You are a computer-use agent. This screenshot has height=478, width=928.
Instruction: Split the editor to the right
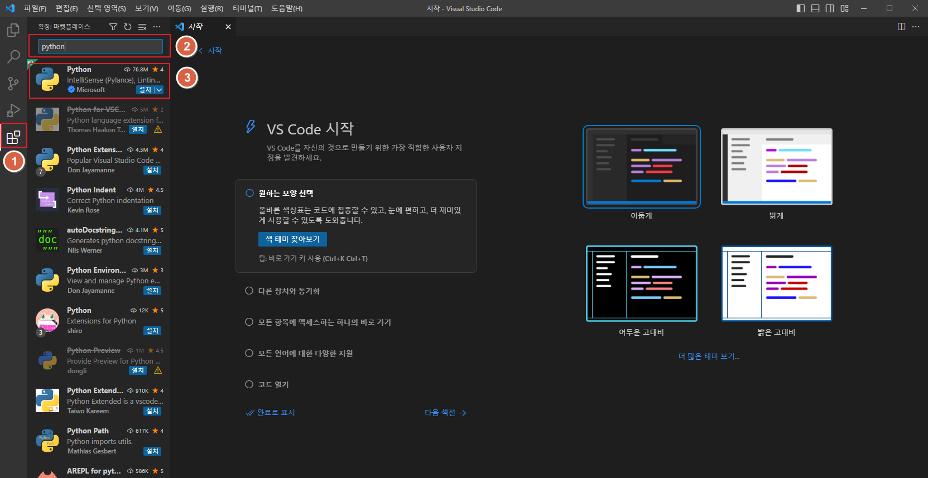coord(901,27)
